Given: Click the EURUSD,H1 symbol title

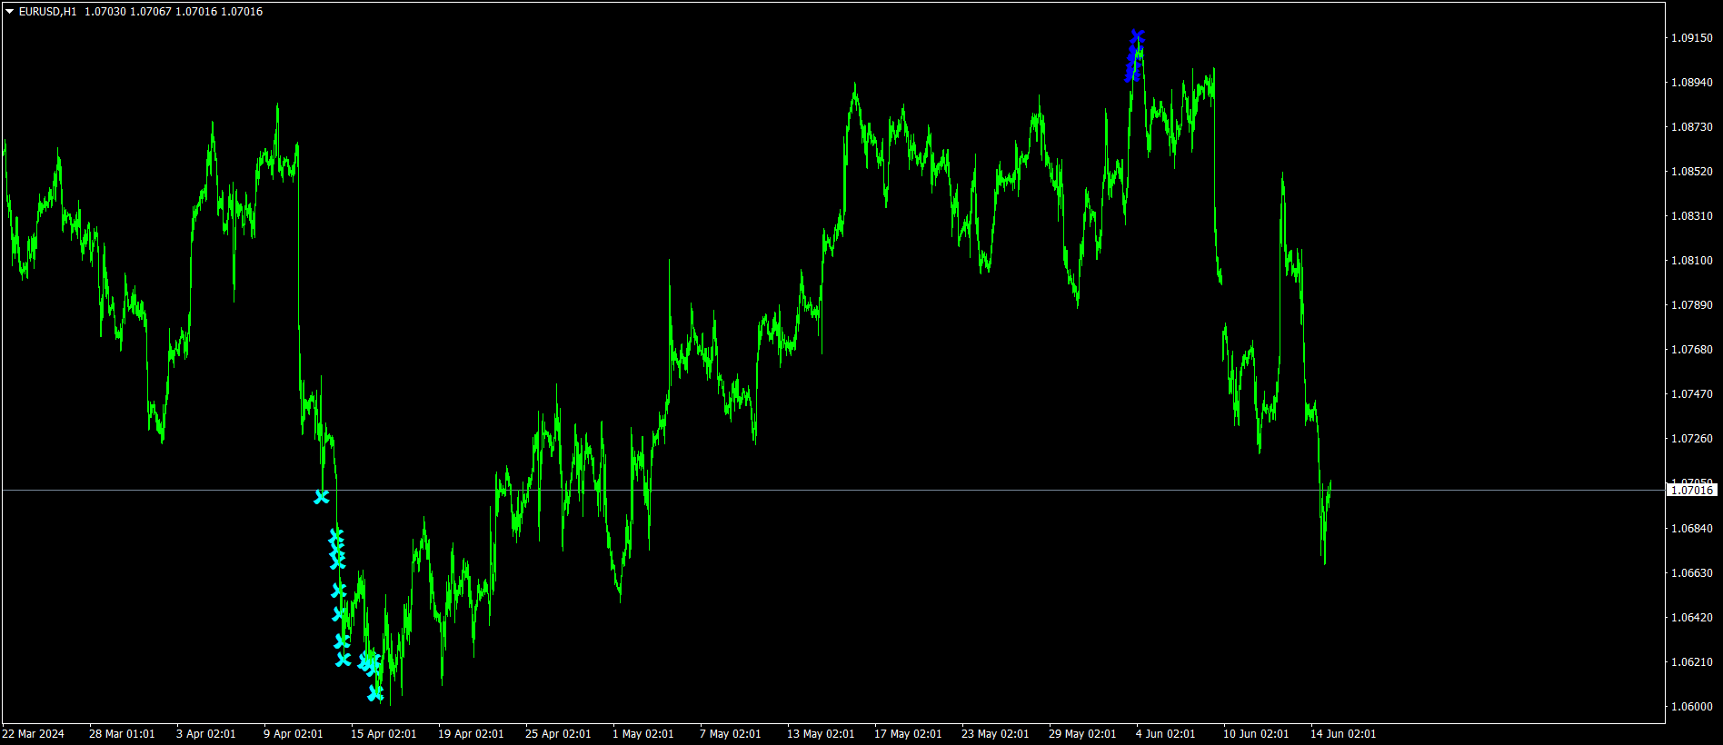Looking at the screenshot, I should [x=48, y=12].
